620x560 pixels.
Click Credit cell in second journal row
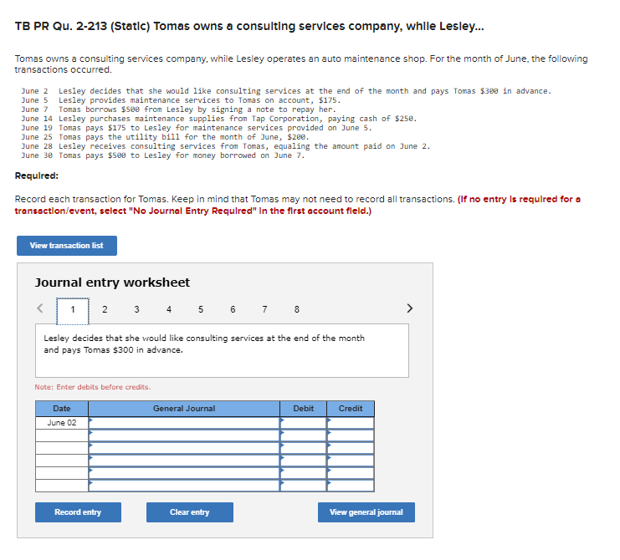coord(351,435)
